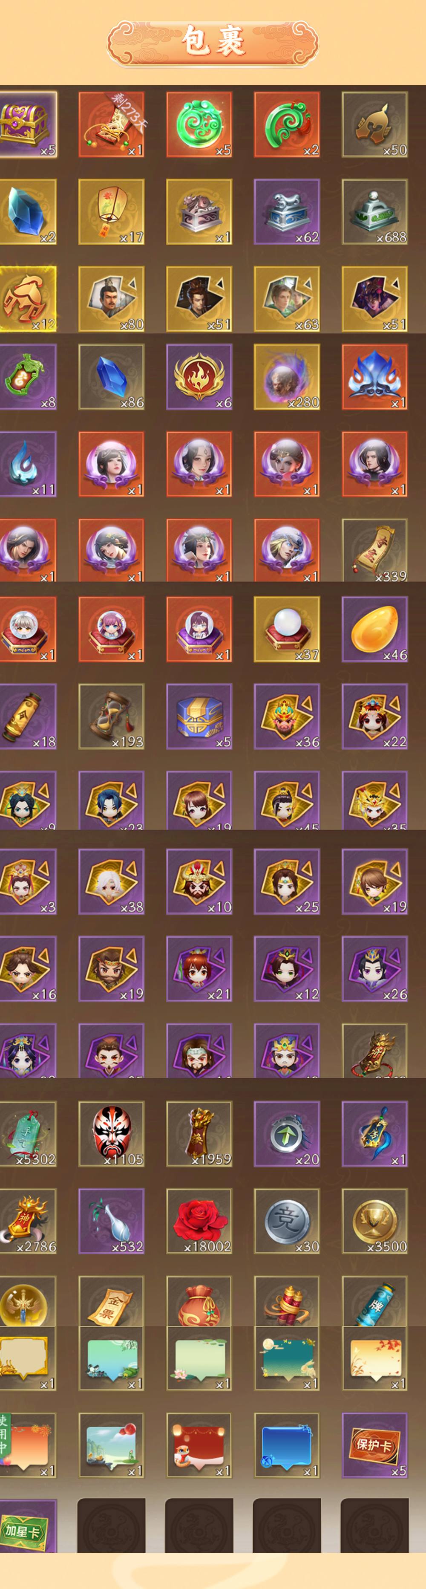Tap the yellow scroll item x339
The height and width of the screenshot is (1589, 426).
point(374,550)
